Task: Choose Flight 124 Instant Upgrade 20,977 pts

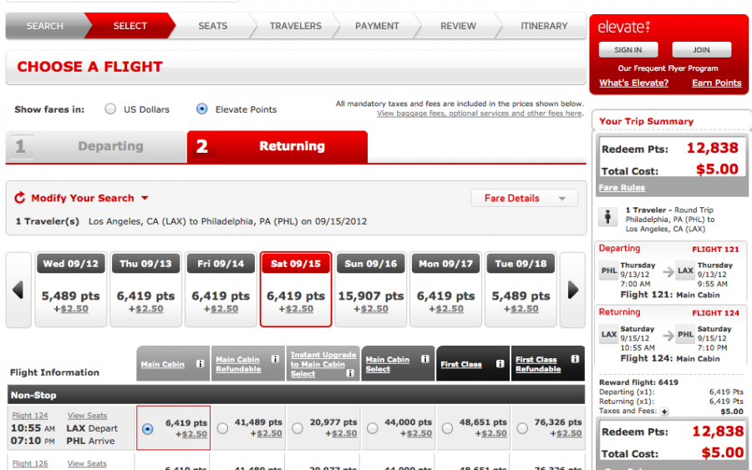Action: (x=297, y=428)
